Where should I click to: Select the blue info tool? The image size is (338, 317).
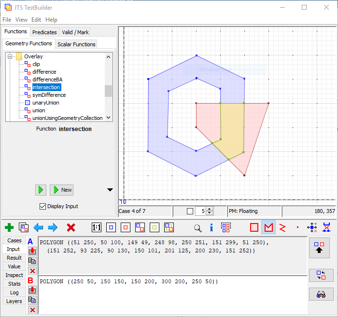(211, 227)
